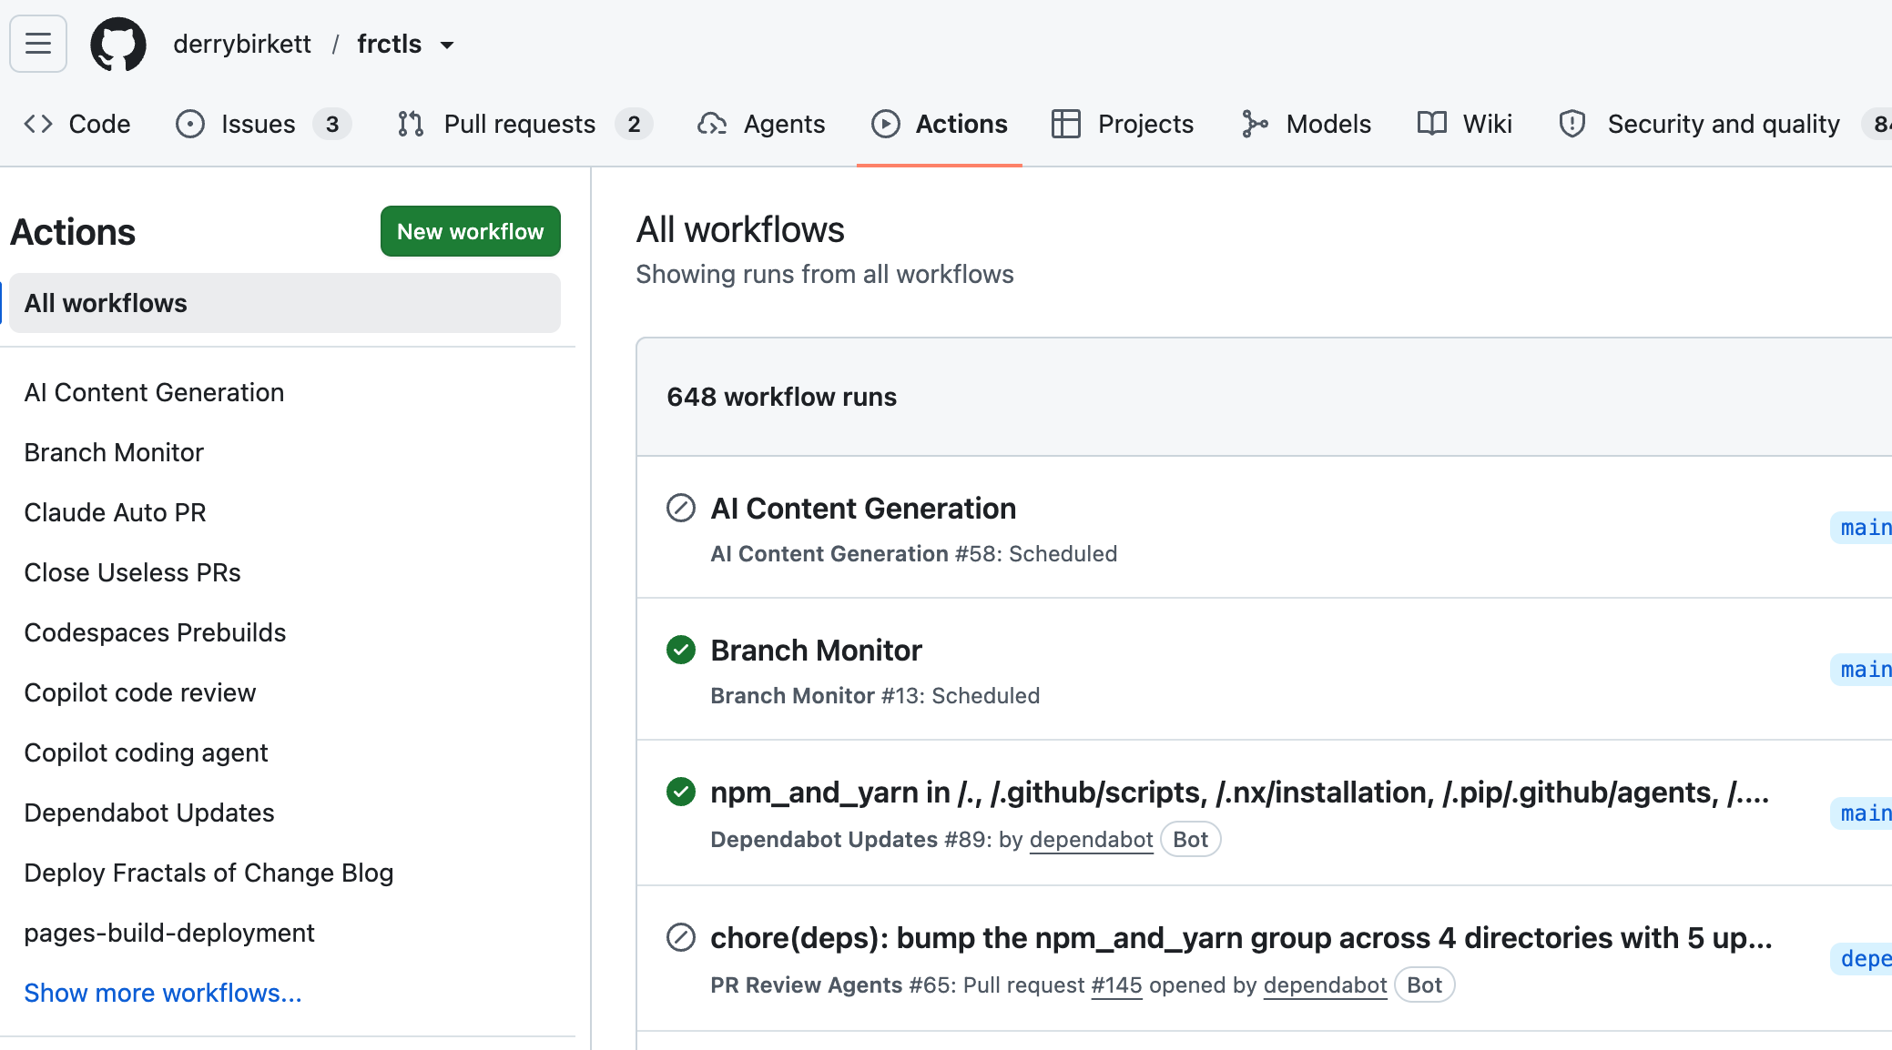Screen dimensions: 1892x1050
Task: Click main branch label on Branch Monitor run
Action: point(1862,670)
